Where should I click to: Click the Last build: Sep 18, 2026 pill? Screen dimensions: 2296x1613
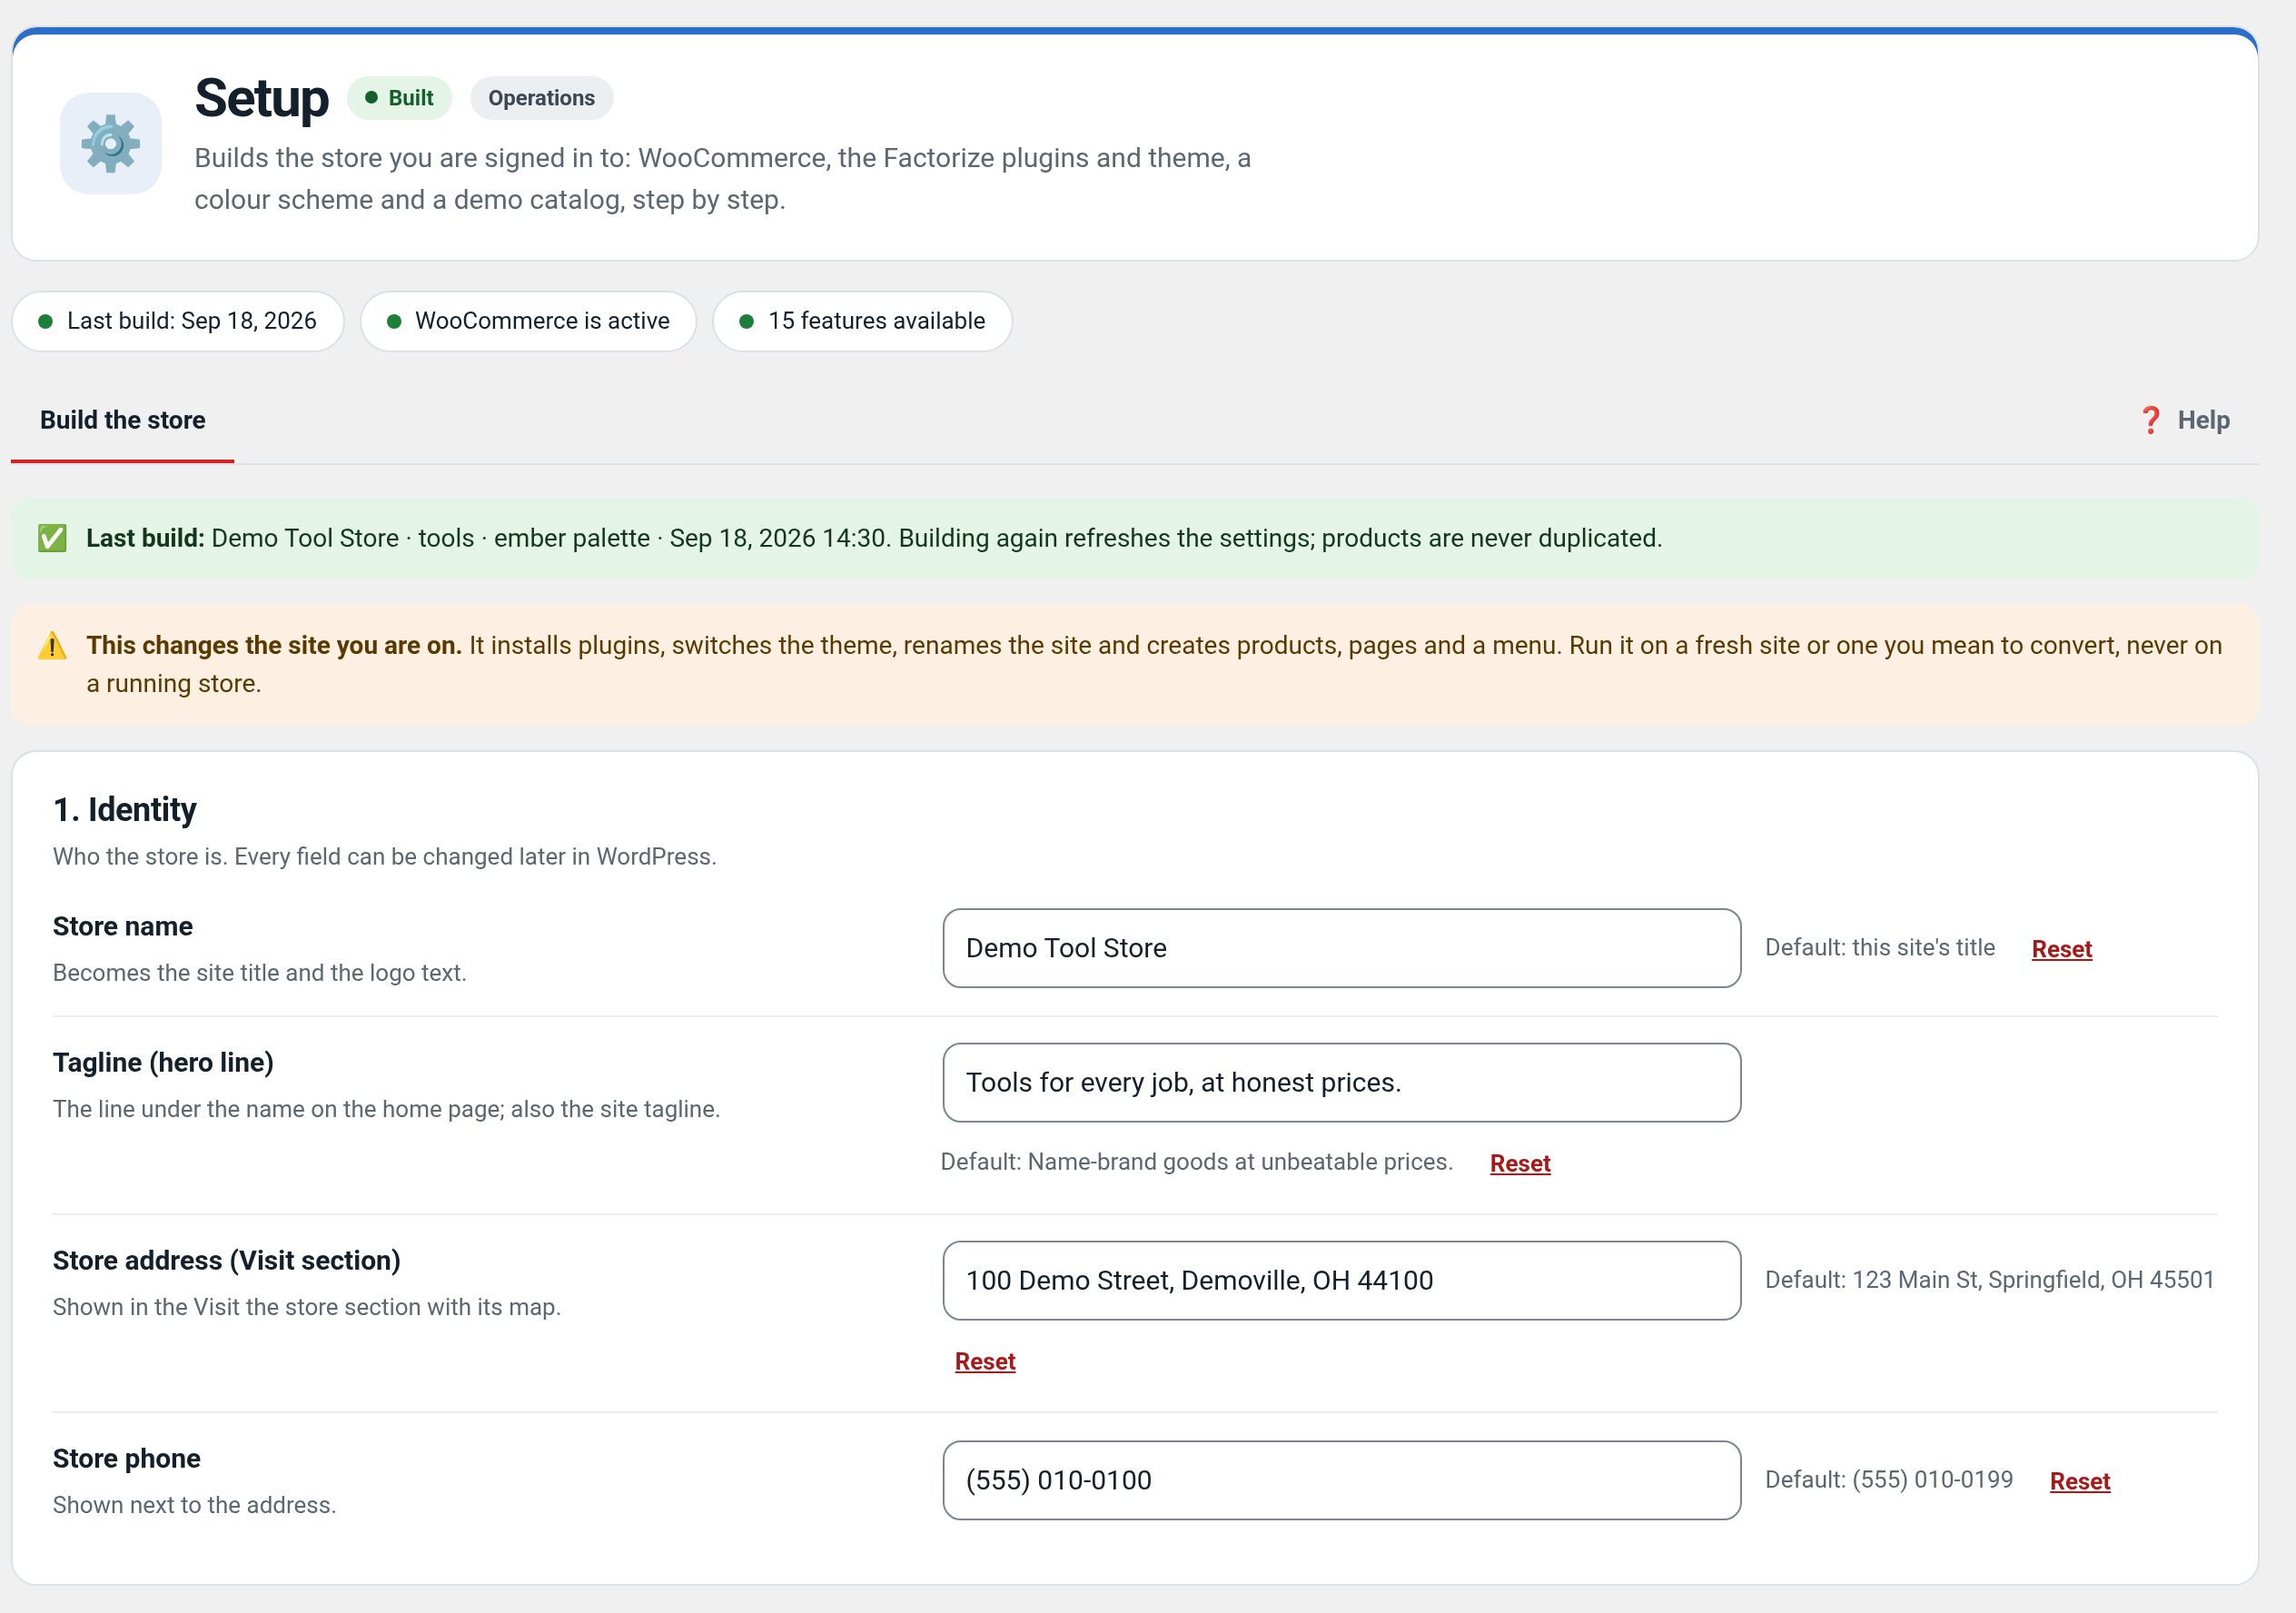pyautogui.click(x=178, y=321)
